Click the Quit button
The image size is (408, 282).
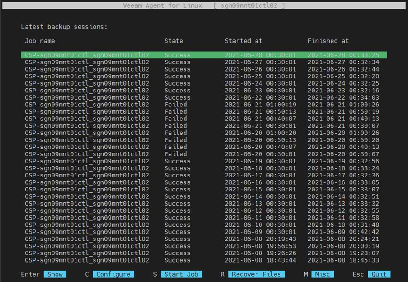pos(379,274)
